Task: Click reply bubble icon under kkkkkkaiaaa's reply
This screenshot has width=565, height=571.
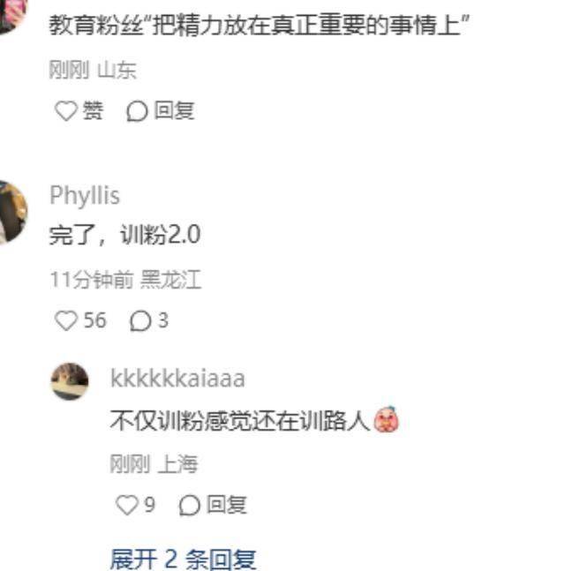Action: 190,505
